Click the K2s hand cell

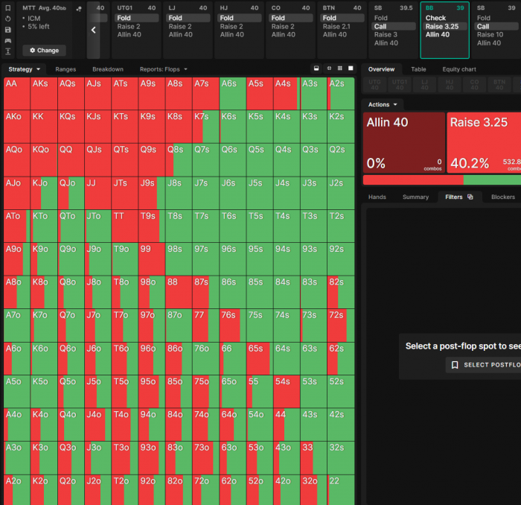click(341, 127)
